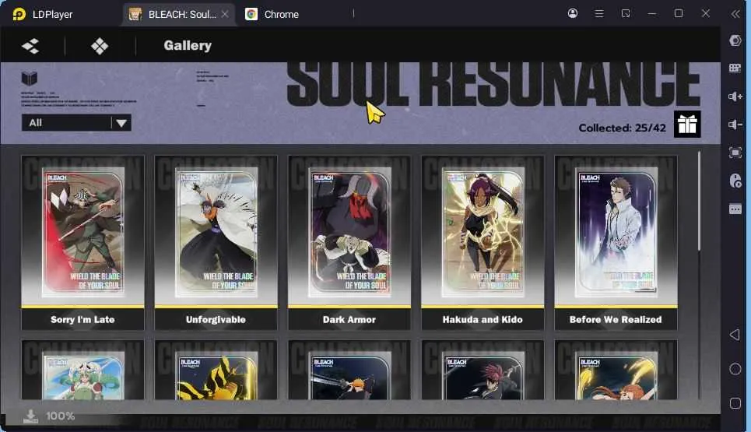Open the LDPlayer user account icon
The image size is (751, 432).
pos(572,13)
